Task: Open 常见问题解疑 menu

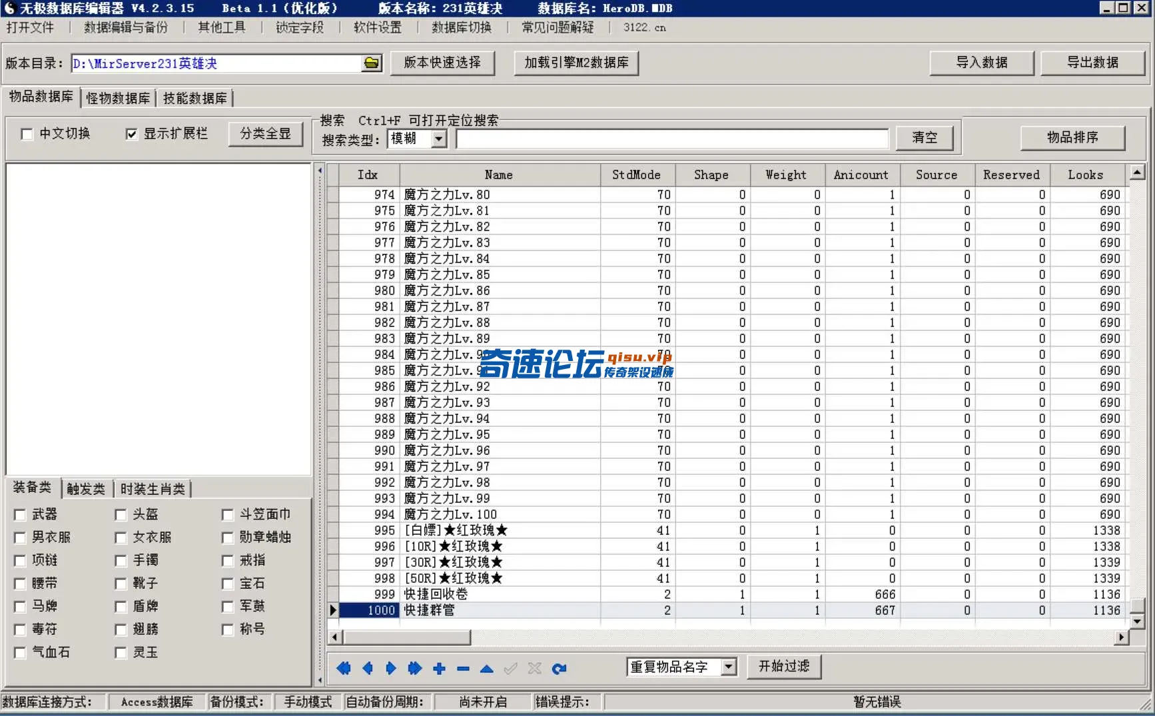Action: point(558,27)
